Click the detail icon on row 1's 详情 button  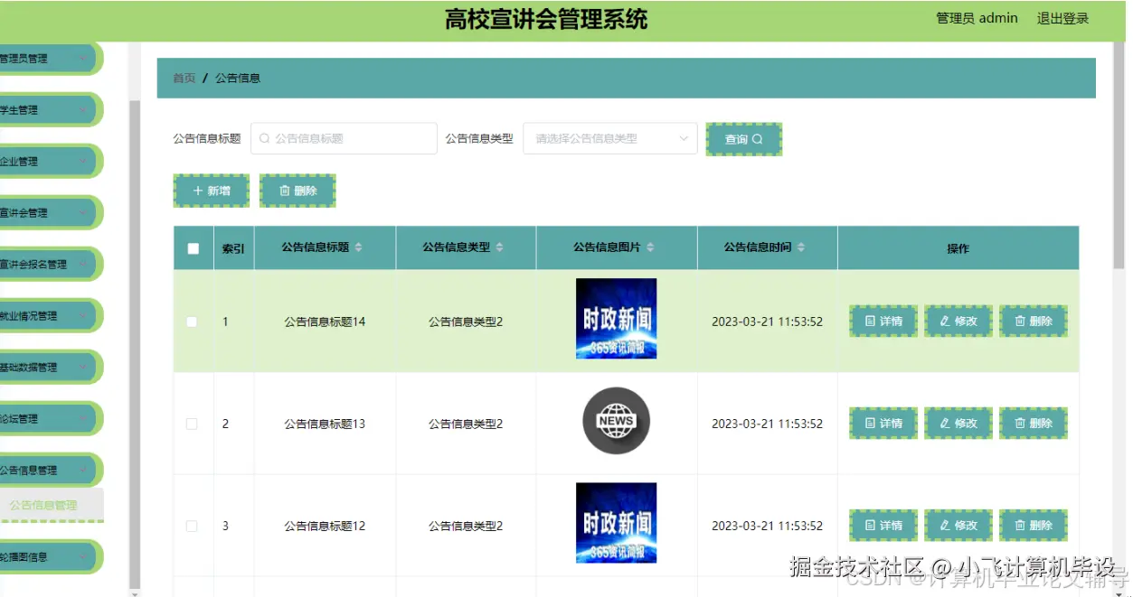(x=869, y=321)
